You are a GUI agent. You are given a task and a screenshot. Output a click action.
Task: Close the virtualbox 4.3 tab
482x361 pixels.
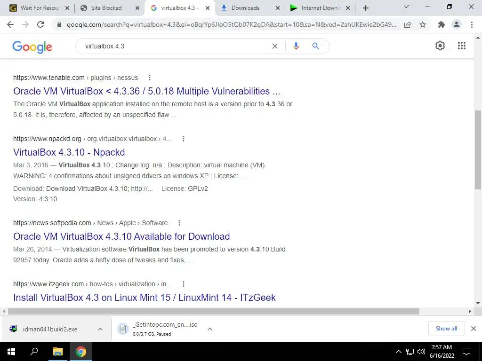(x=208, y=8)
